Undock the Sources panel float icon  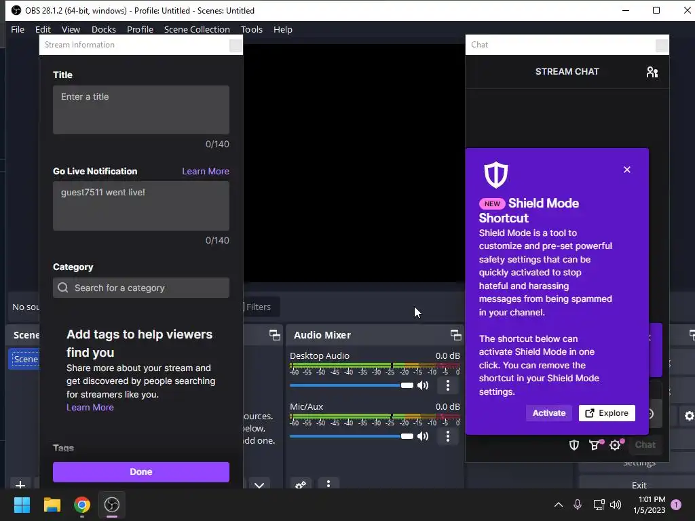[275, 335]
